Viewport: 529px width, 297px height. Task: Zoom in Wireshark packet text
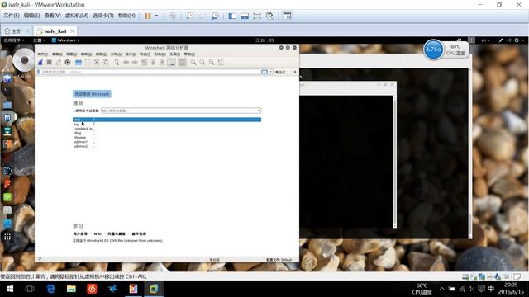point(193,63)
